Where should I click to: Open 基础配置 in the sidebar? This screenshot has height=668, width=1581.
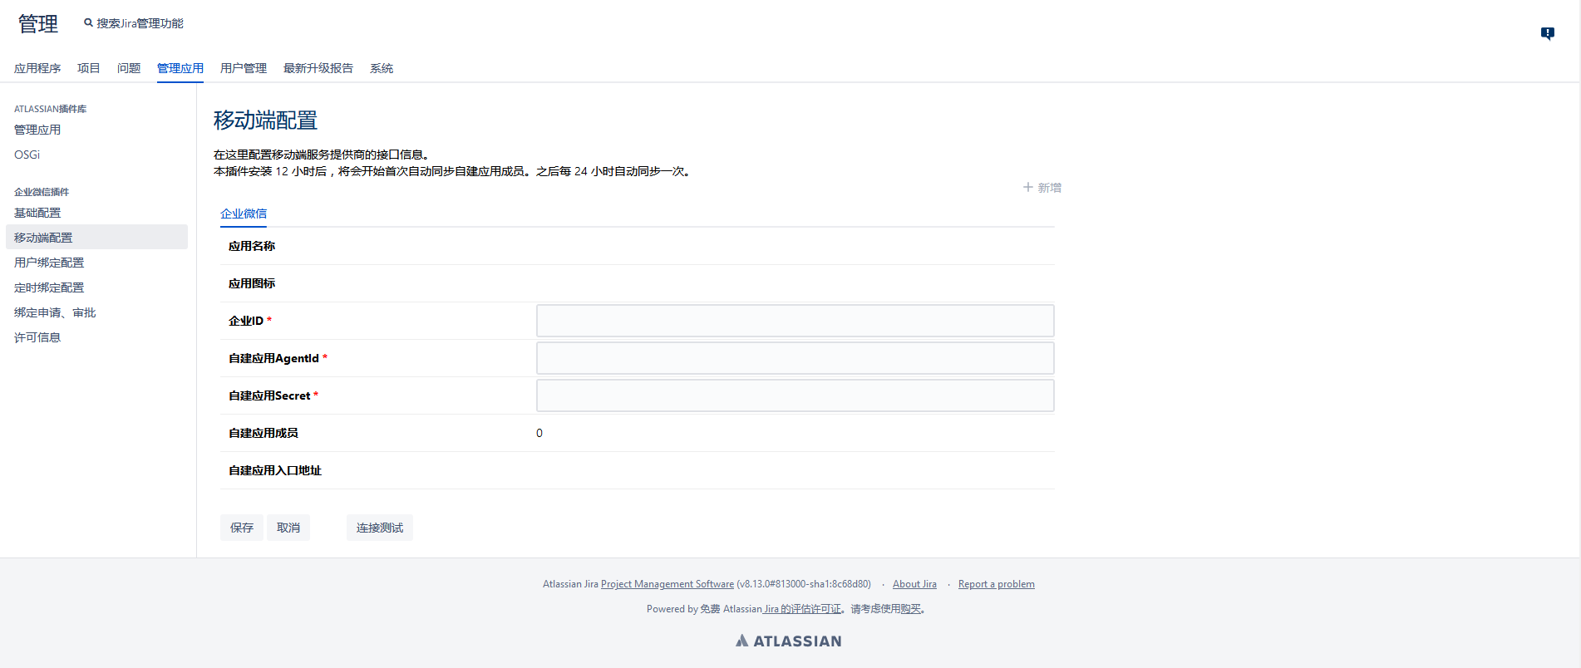point(37,213)
